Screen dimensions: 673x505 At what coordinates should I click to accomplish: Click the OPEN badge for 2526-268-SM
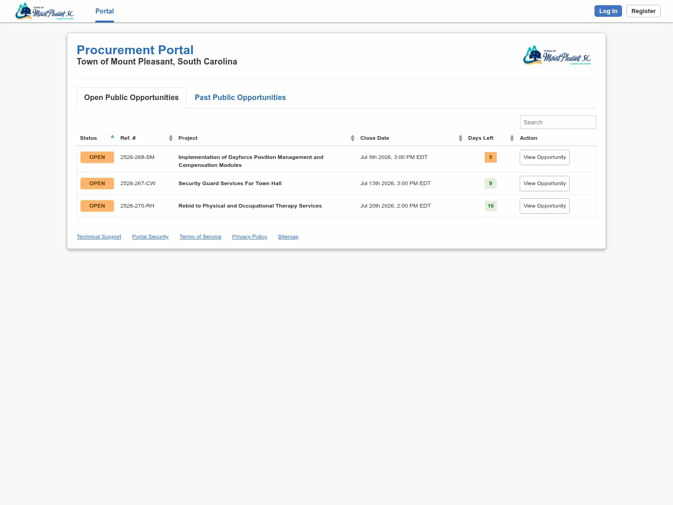(97, 157)
